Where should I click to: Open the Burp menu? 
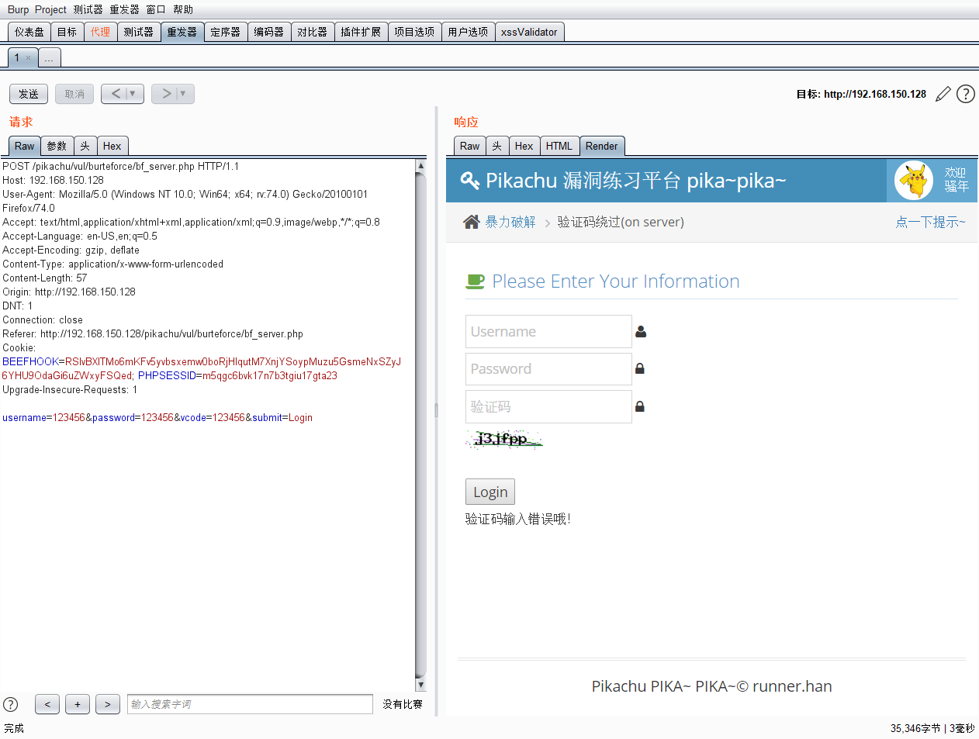(x=18, y=9)
